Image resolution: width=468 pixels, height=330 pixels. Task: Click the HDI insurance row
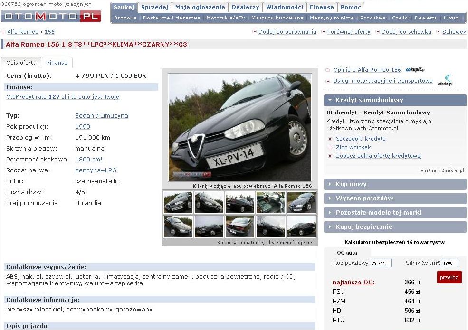click(376, 311)
